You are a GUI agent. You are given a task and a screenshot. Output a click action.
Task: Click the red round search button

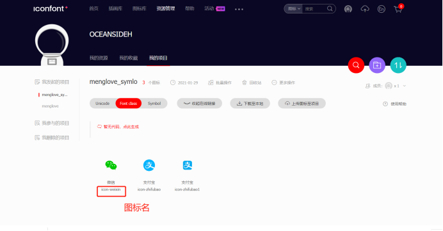356,65
